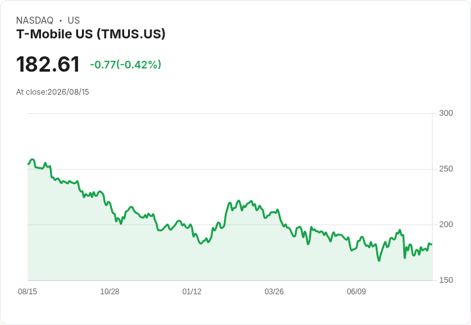Click the 10/28 x-axis date label
Viewport: 471px width, 325px height.
click(x=109, y=291)
